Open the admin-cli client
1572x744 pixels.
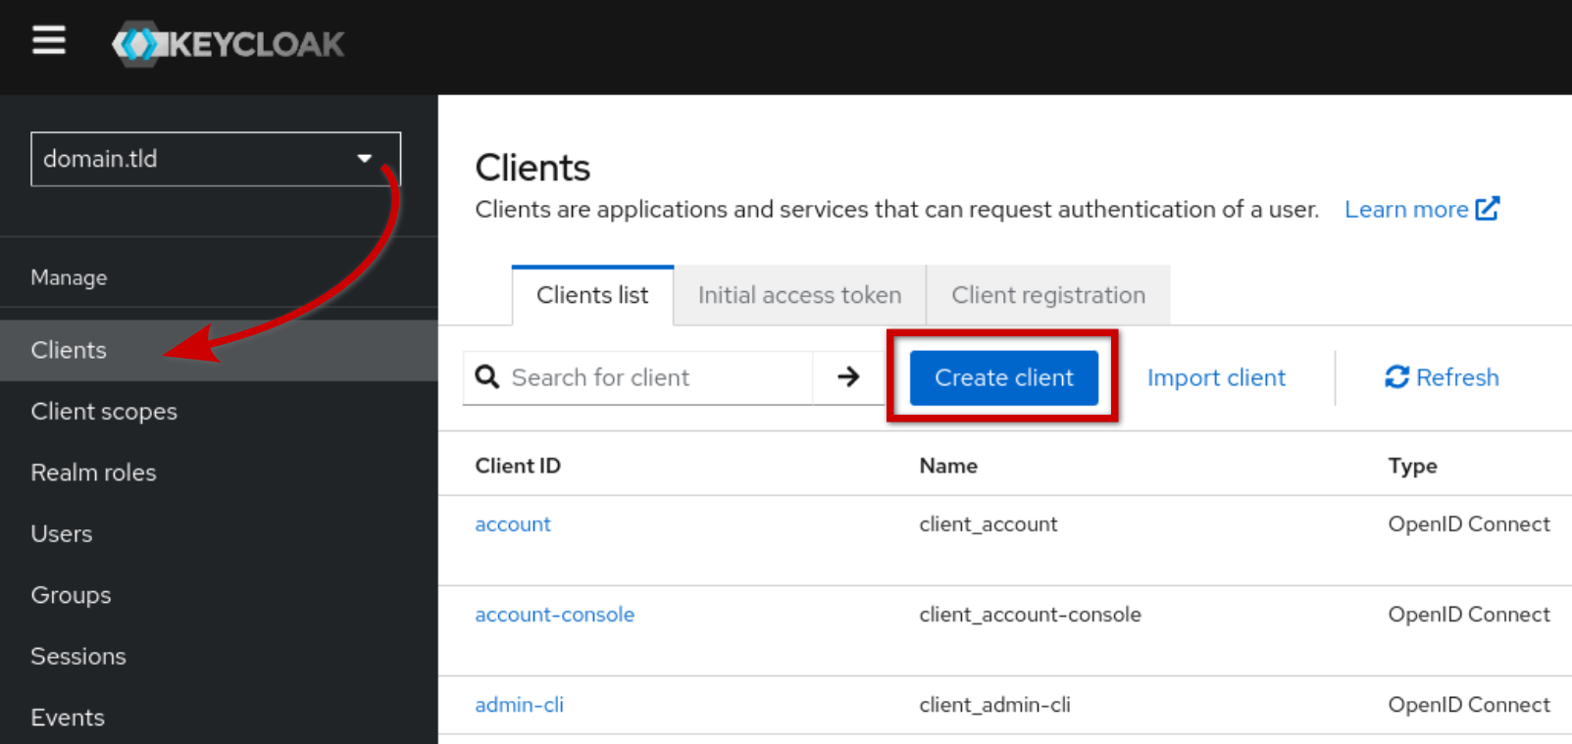coord(519,705)
